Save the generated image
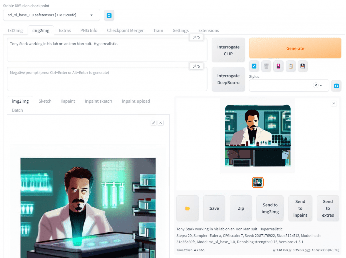Screen dimensions: 346x258 click(x=214, y=208)
